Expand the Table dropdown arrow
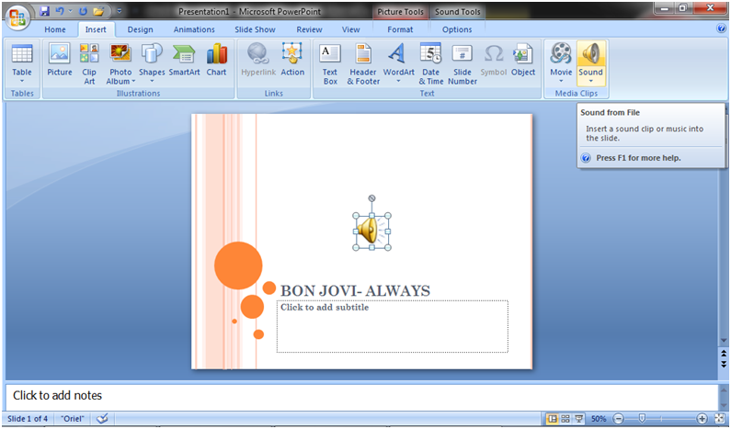 coord(22,81)
